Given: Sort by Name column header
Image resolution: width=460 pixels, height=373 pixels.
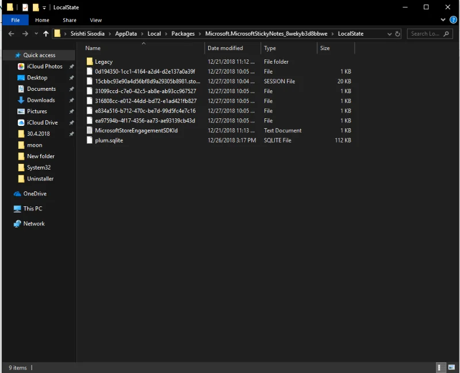Looking at the screenshot, I should [x=93, y=48].
